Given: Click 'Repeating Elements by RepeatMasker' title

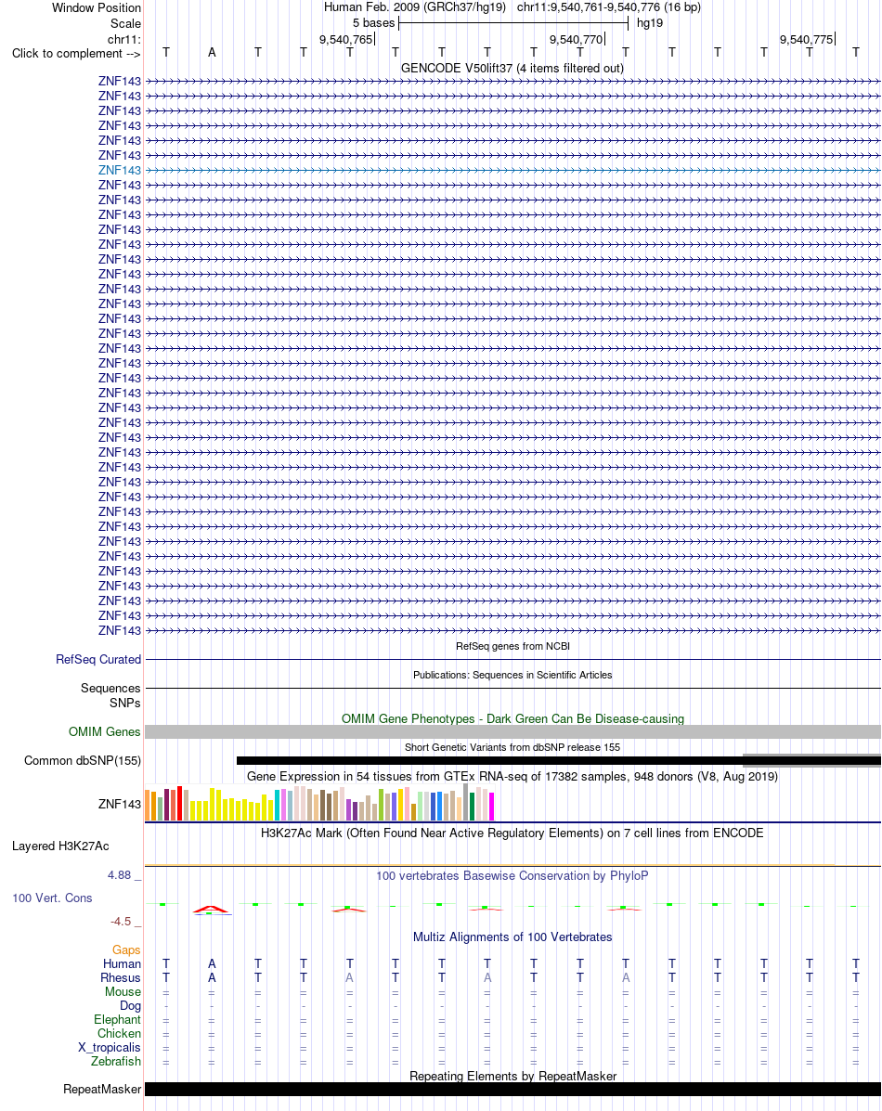Looking at the screenshot, I should click(x=512, y=1076).
